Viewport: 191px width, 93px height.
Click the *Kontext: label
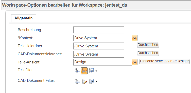25,38
